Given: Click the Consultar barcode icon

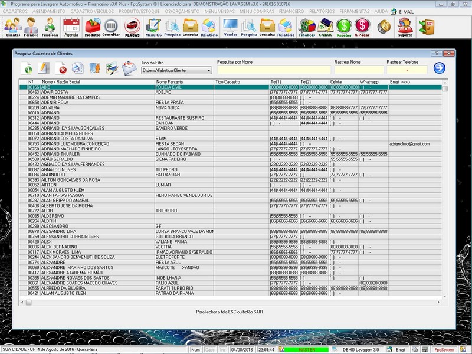Looking at the screenshot, I should coord(111,27).
